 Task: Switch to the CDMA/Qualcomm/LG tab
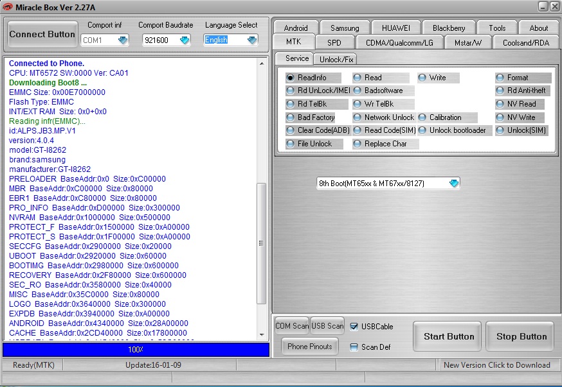point(399,43)
